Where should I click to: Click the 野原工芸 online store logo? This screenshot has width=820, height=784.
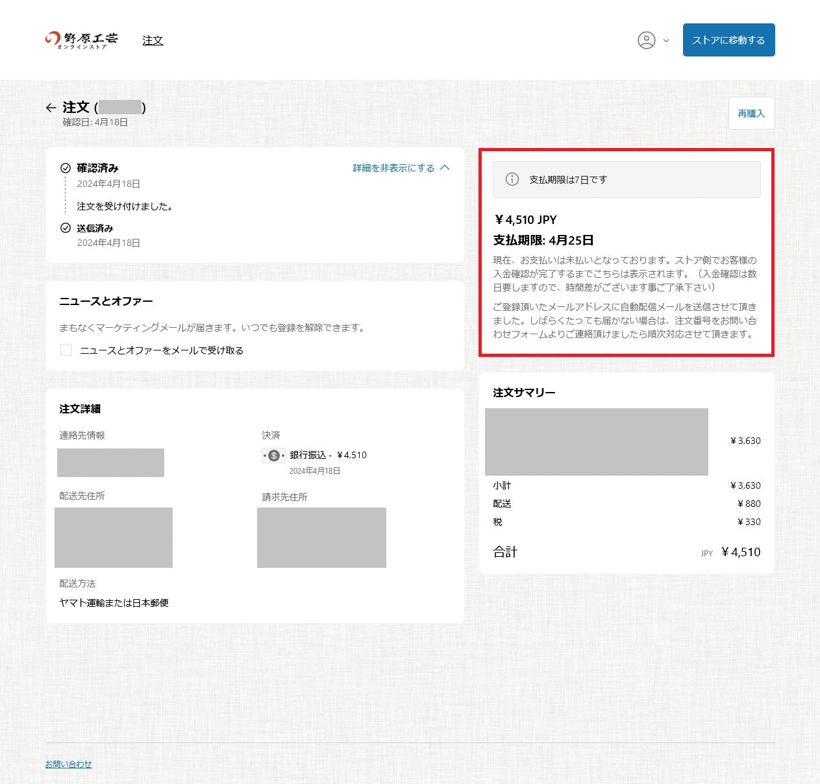tap(82, 40)
